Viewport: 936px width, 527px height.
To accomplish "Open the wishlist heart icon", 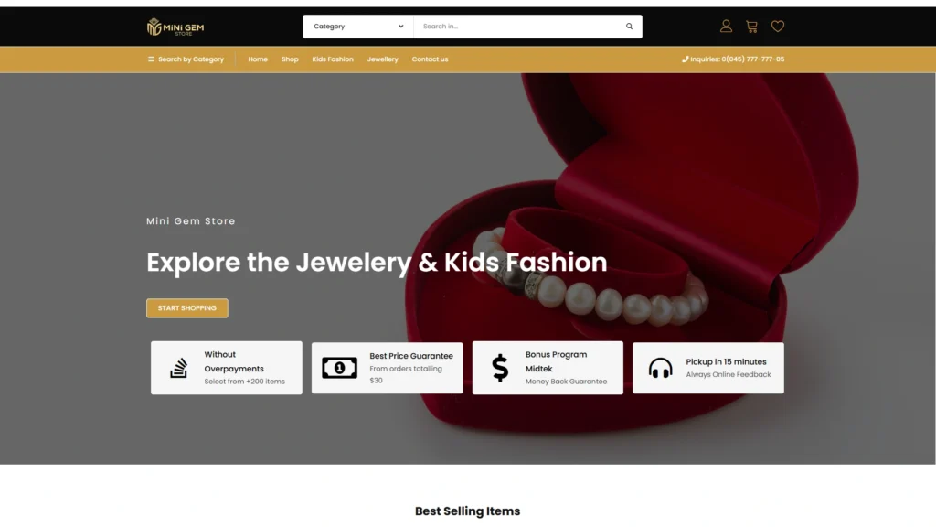I will pyautogui.click(x=778, y=27).
